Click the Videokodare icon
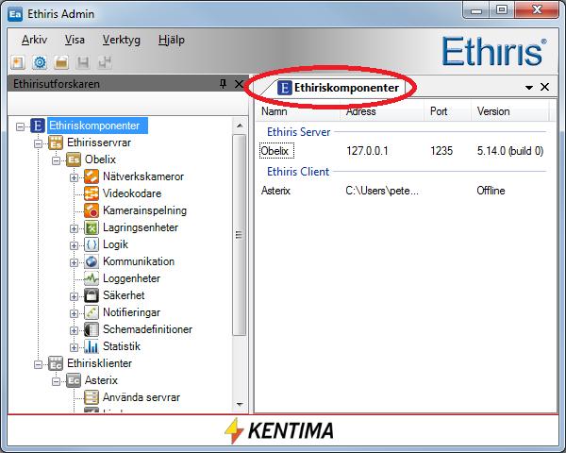 point(92,193)
